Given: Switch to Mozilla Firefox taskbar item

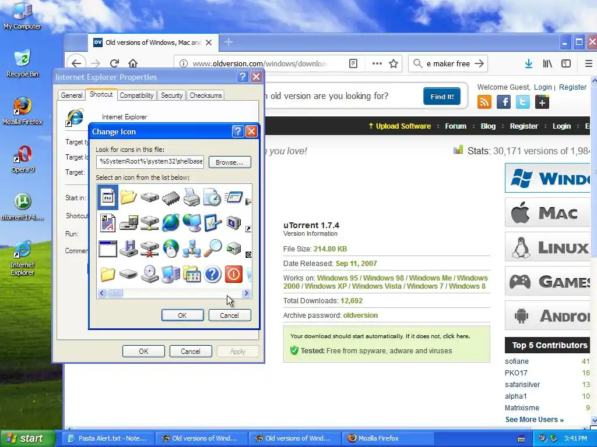Looking at the screenshot, I should point(389,438).
